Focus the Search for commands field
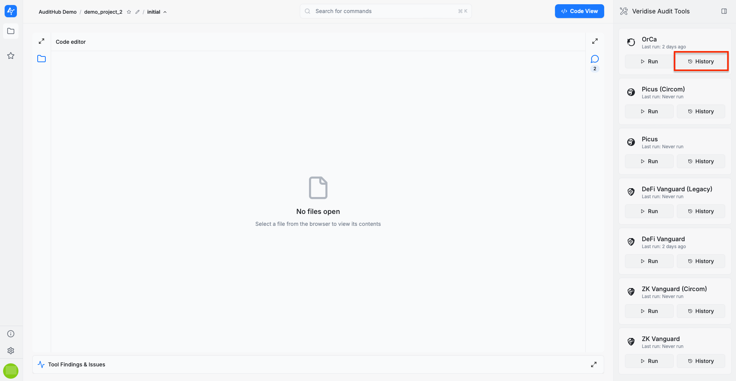Viewport: 736px width, 381px height. 385,11
